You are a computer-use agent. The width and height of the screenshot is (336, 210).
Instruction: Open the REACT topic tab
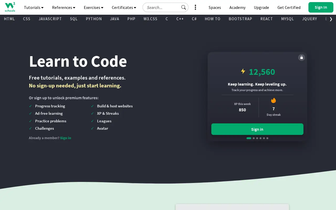coord(267,19)
